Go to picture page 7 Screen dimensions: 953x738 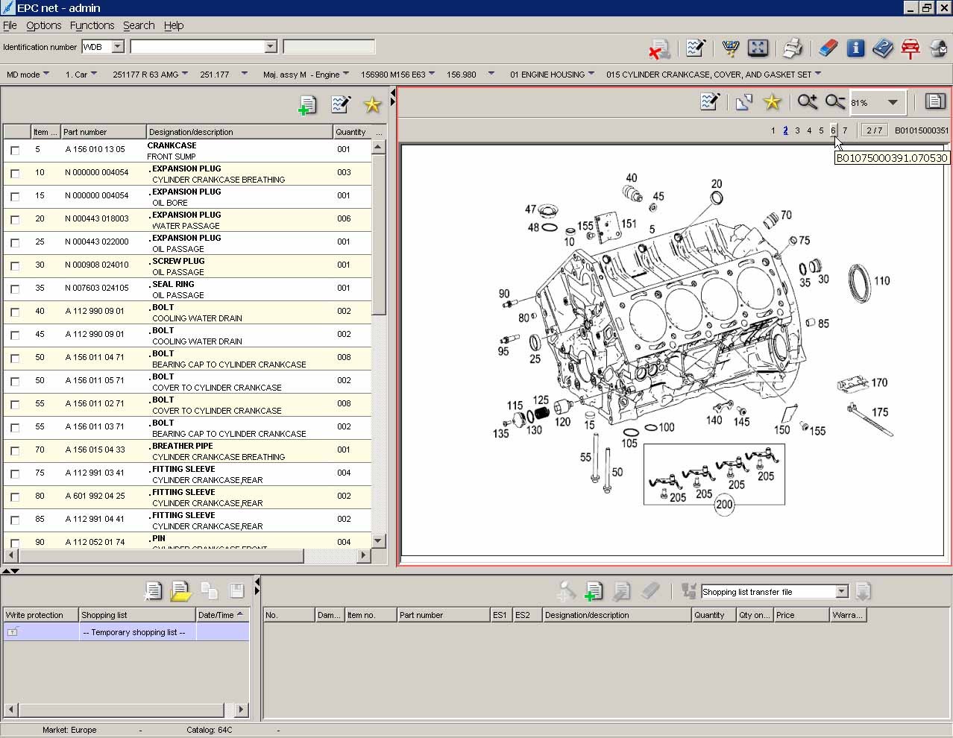click(845, 130)
